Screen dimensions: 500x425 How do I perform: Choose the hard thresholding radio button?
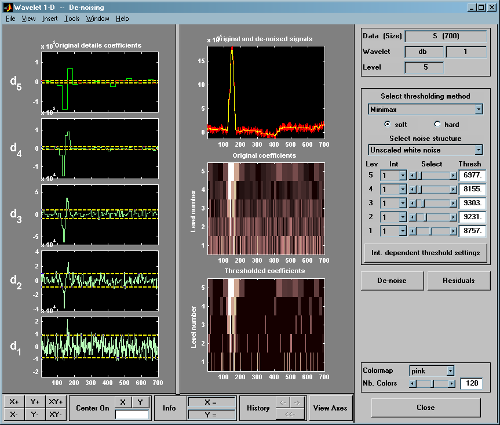point(437,124)
